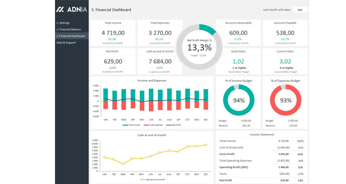The height and width of the screenshot is (184, 346).
Task: Click Total Operating Expenses row label
Action: coord(236,161)
